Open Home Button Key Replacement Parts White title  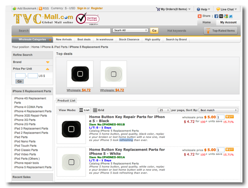127,152
